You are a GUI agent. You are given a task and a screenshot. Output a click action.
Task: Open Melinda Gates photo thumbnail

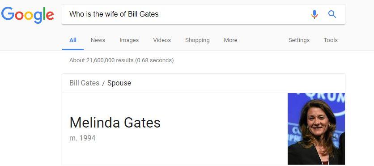(x=316, y=129)
